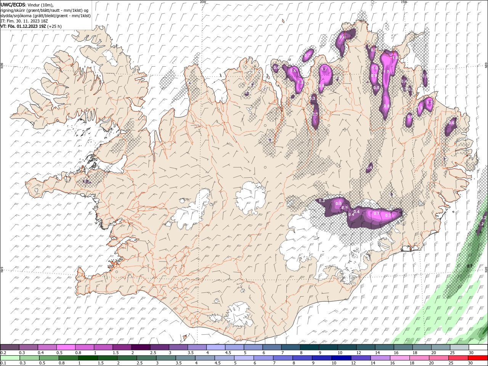Click the 20–25 rain legend swatch
The image size is (488, 366).
tap(438, 358)
